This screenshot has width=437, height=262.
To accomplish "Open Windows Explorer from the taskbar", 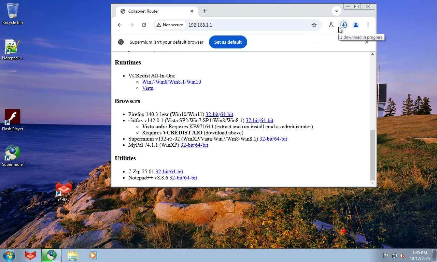I will [73, 255].
